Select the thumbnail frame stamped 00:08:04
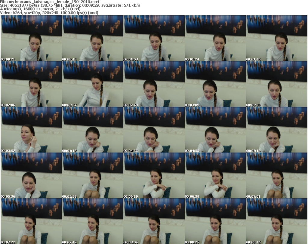The height and width of the screenshot is (244, 308). (154, 221)
